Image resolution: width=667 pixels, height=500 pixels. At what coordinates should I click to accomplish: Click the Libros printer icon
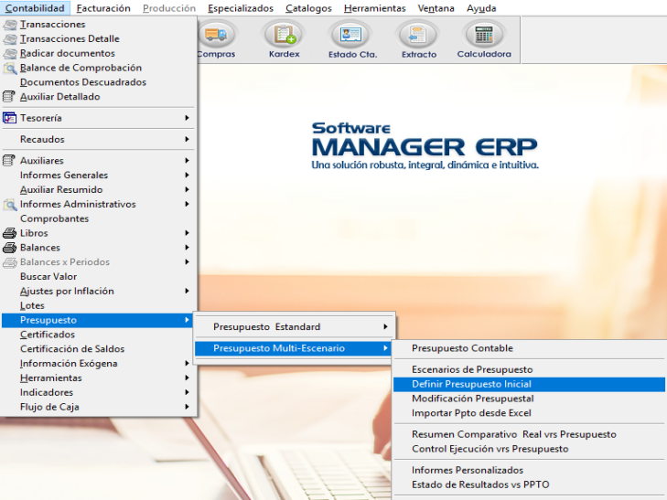pyautogui.click(x=9, y=233)
